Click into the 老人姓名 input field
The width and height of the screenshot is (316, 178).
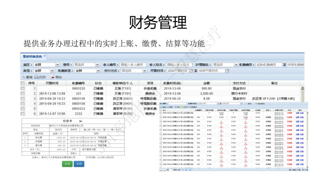(179, 64)
